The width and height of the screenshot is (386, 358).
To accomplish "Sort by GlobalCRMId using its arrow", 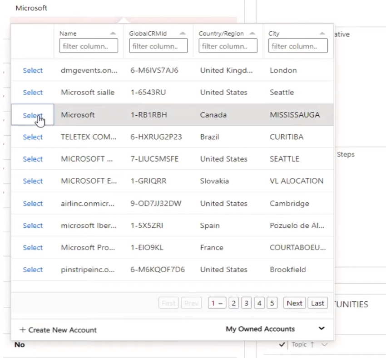I will click(x=183, y=33).
